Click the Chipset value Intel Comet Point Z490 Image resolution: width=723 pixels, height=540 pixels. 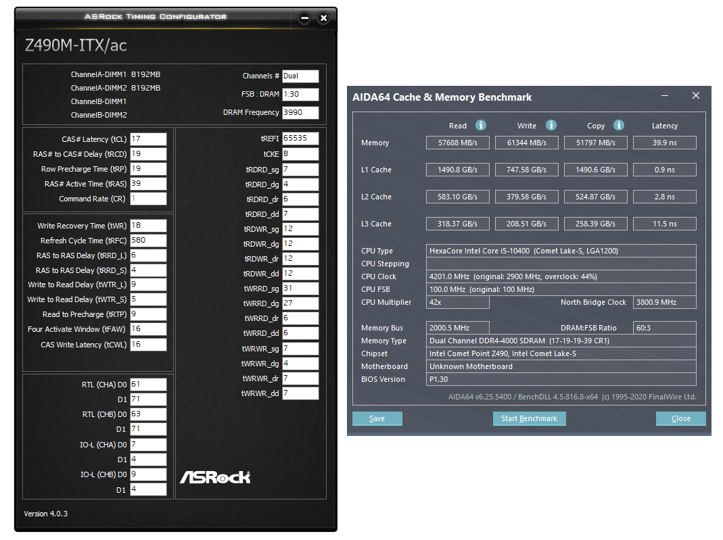pyautogui.click(x=561, y=354)
